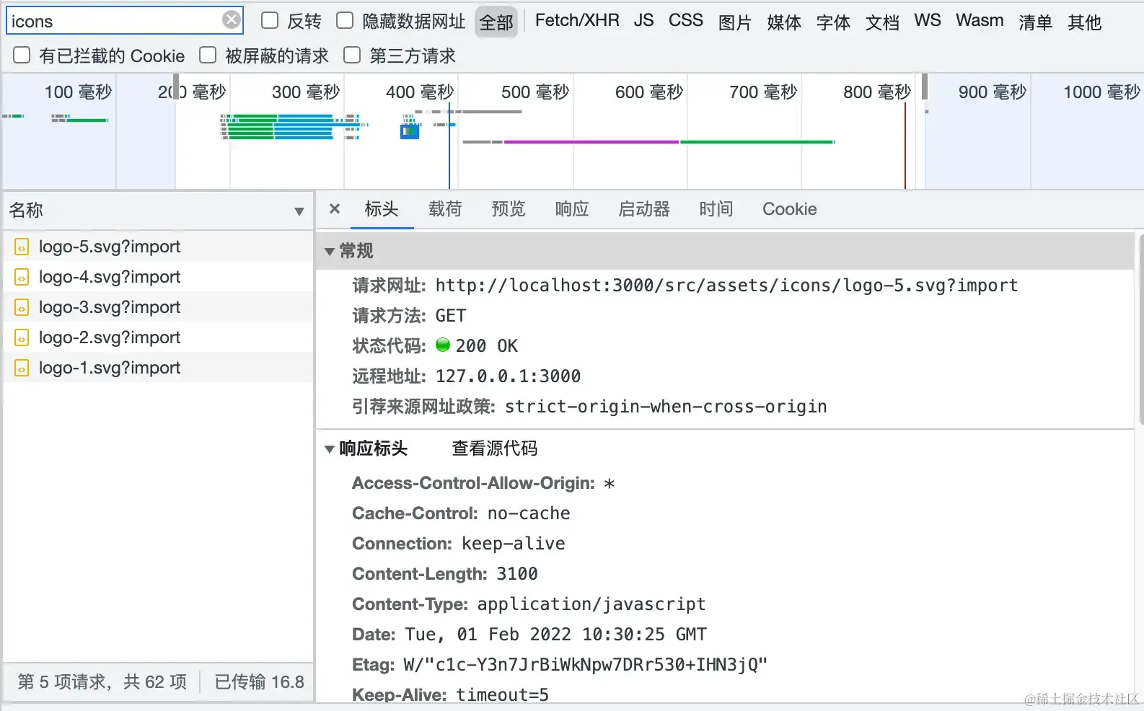Filter requests by Fetch/XHR type

pyautogui.click(x=577, y=21)
